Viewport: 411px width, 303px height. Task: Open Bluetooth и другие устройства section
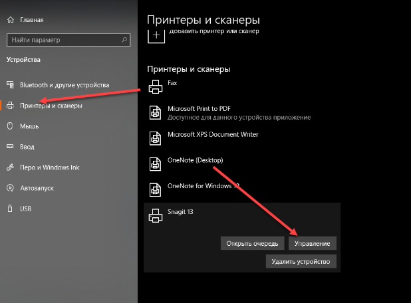pyautogui.click(x=65, y=85)
